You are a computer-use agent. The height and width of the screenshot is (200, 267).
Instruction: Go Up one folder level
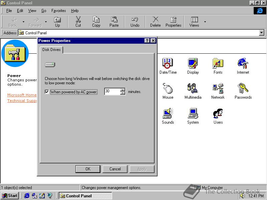pos(57,22)
